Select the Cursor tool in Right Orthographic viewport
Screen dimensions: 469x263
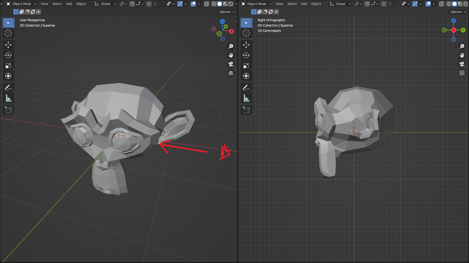point(246,33)
